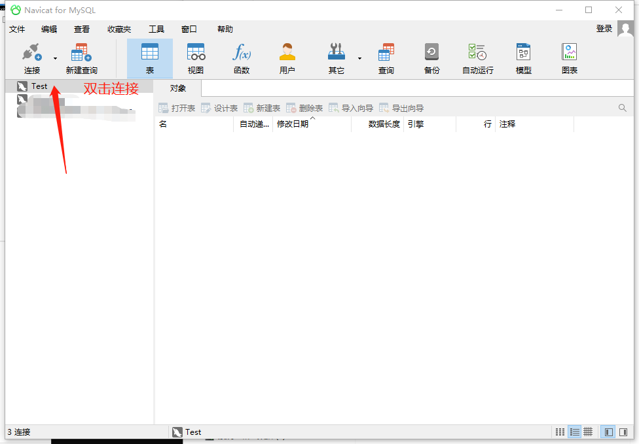The width and height of the screenshot is (639, 444).
Task: Open the File (文件) menu
Action: (17, 29)
